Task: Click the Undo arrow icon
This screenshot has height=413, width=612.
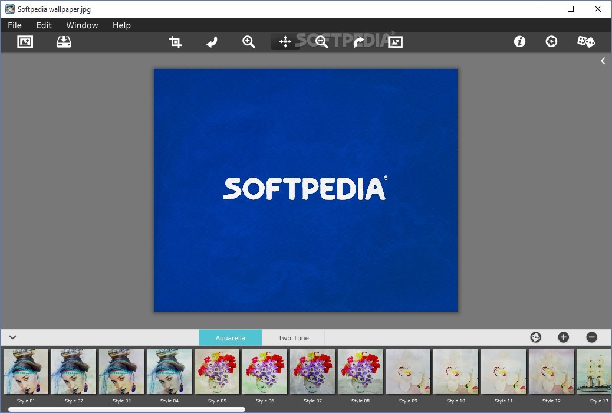Action: [212, 42]
